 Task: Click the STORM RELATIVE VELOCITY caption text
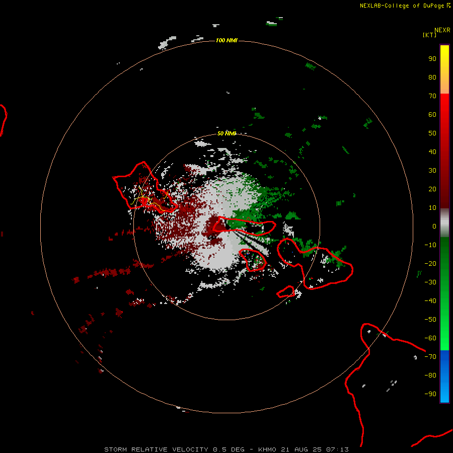(x=156, y=449)
